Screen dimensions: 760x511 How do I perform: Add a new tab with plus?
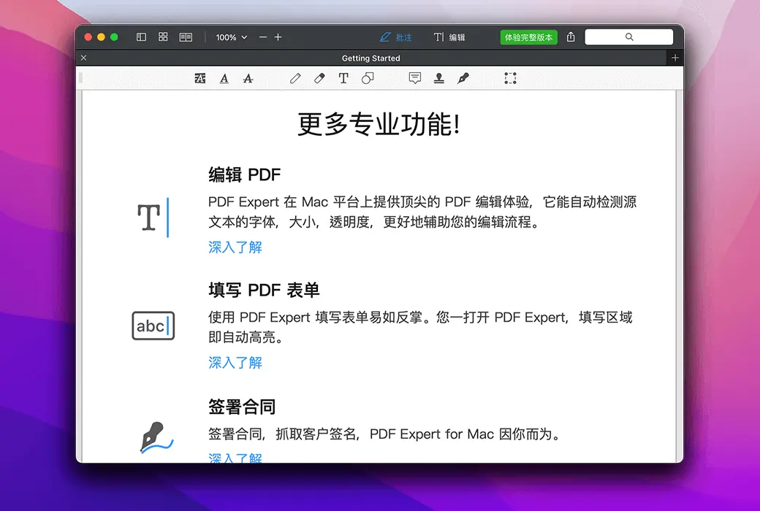point(674,58)
